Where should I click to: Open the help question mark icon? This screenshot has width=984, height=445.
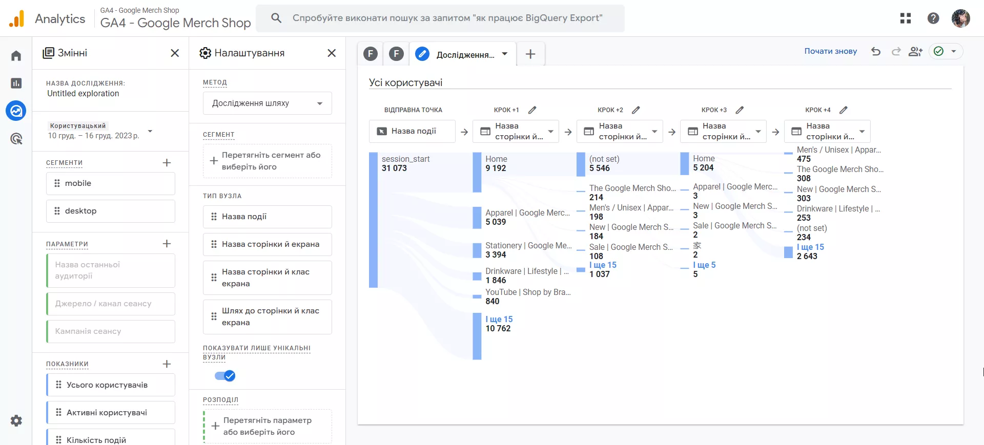tap(933, 18)
